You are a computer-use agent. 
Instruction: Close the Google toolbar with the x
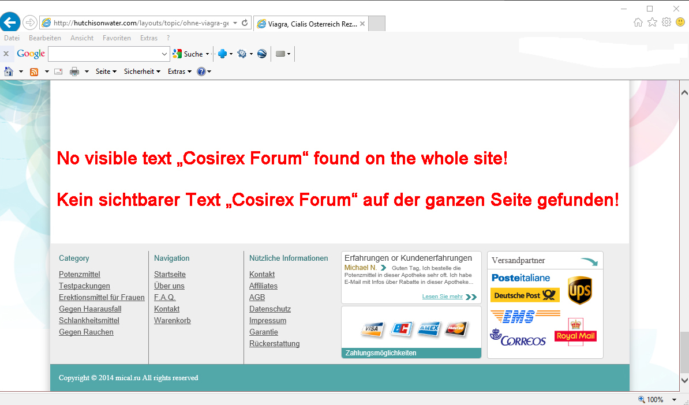(x=6, y=54)
